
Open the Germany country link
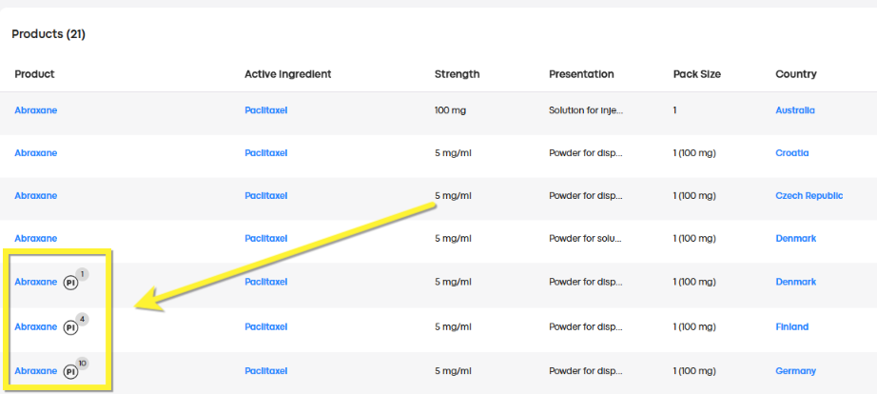795,370
